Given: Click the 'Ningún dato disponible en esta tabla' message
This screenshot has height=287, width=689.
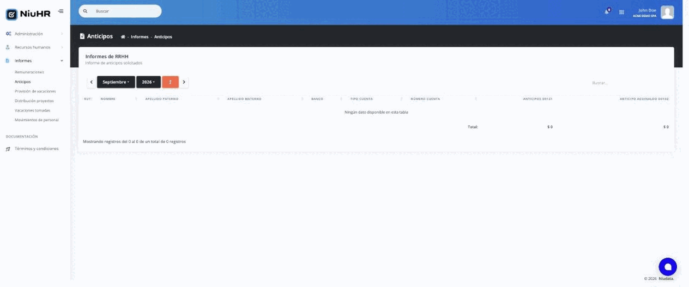Looking at the screenshot, I should [x=376, y=112].
